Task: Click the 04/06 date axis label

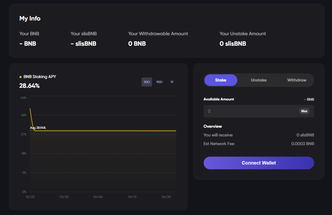Action: [98, 197]
